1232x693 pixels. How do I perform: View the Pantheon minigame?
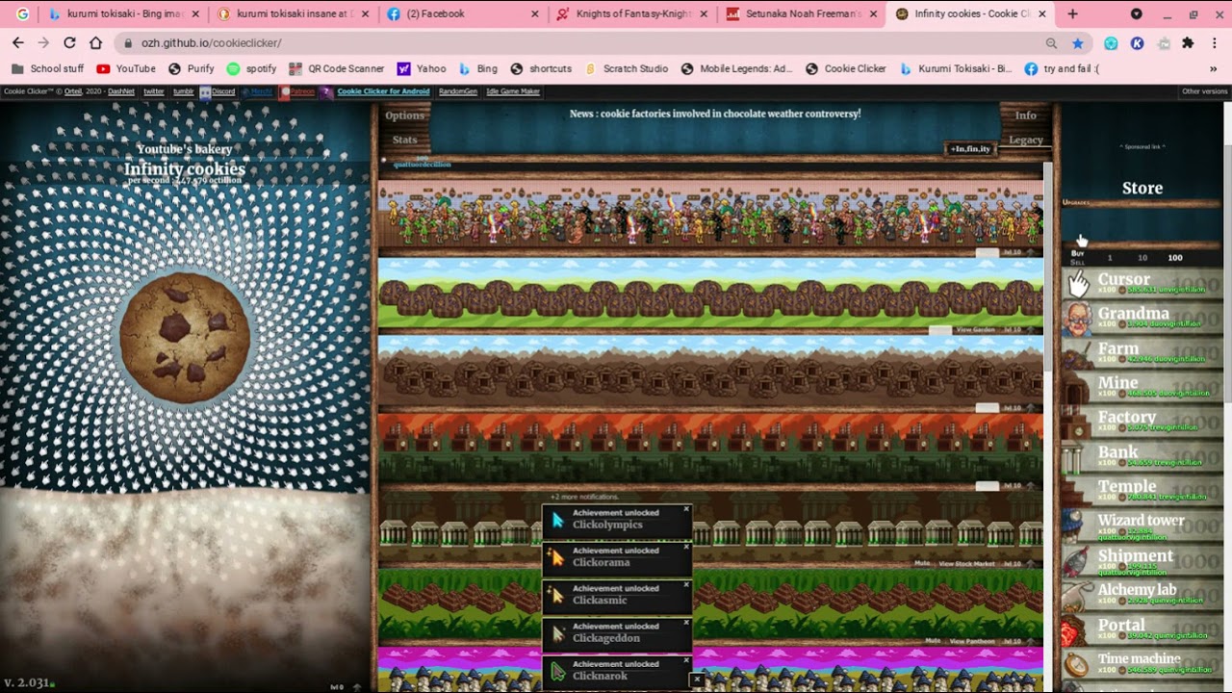coord(972,640)
